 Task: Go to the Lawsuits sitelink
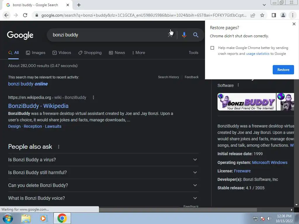(x=53, y=127)
